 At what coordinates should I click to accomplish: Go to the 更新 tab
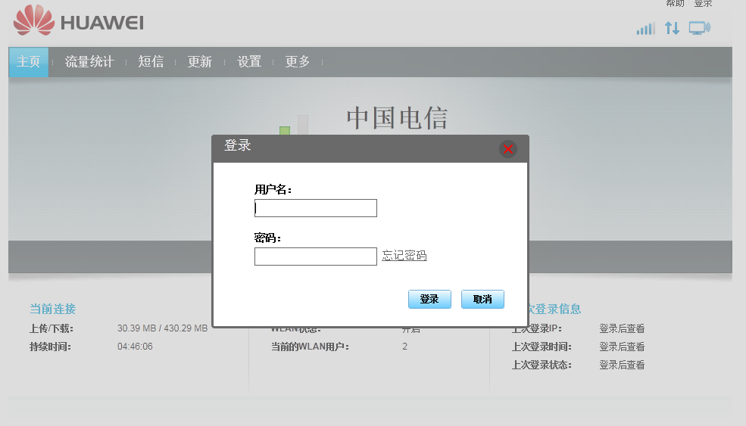199,62
